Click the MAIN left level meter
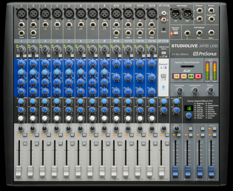 [x=208, y=71]
